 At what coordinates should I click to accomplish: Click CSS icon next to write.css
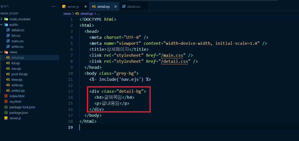pos(8,46)
